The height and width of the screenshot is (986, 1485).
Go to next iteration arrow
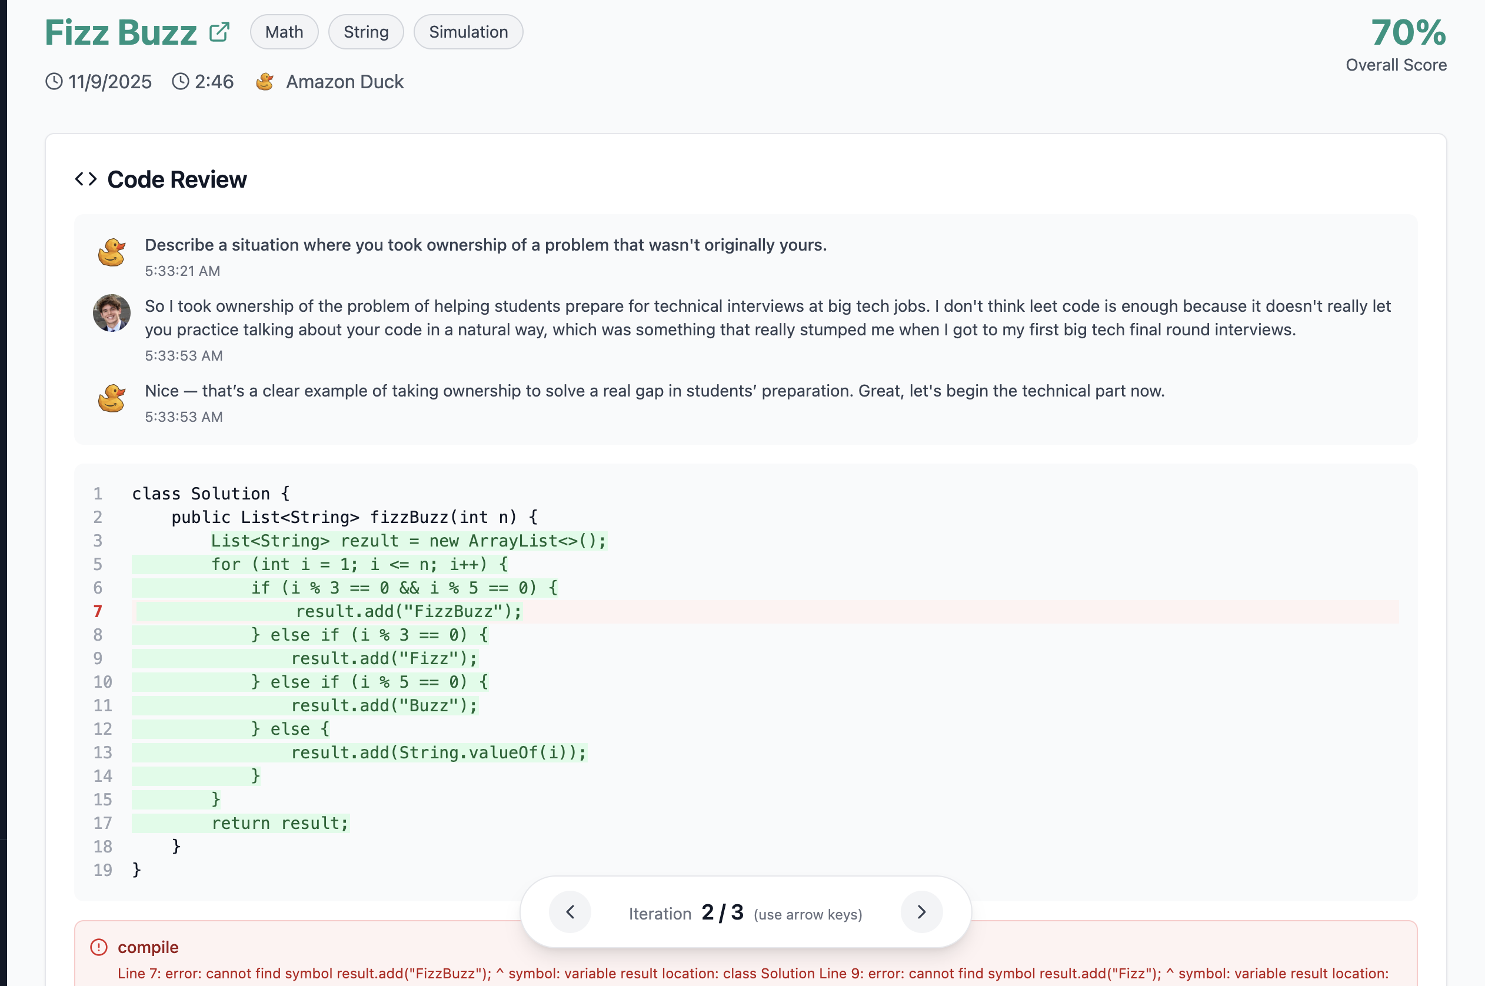921,912
